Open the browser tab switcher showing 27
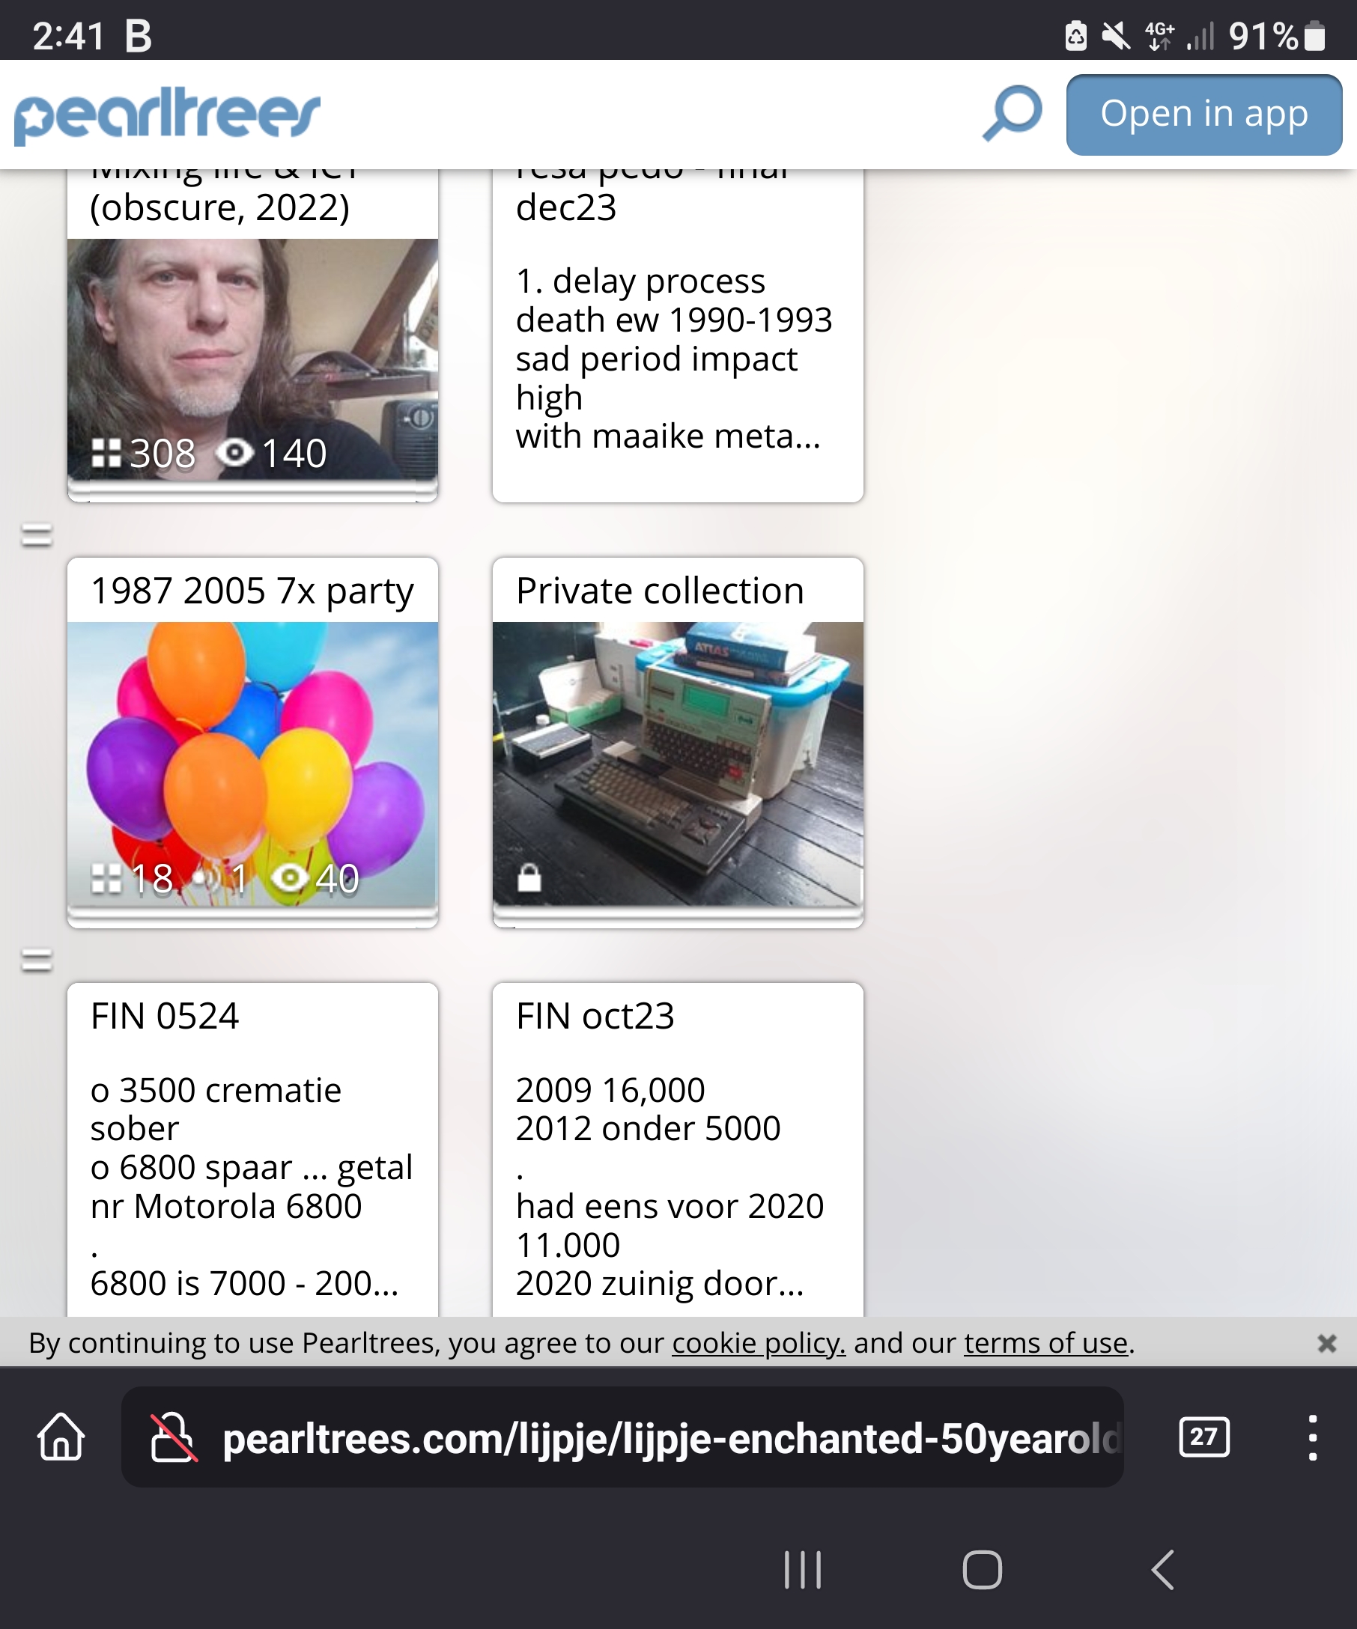 [x=1203, y=1437]
